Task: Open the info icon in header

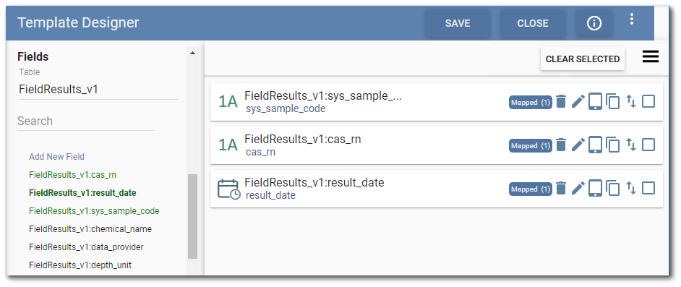Action: [x=594, y=23]
